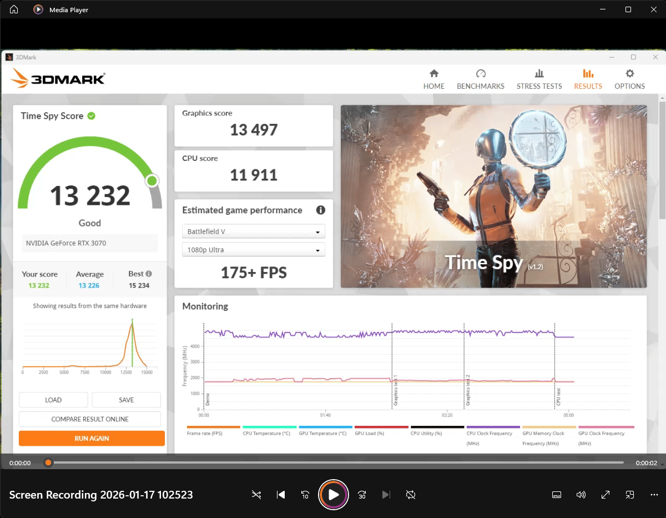666x518 pixels.
Task: Click the Graphics score value 13 497
Action: pyautogui.click(x=254, y=130)
